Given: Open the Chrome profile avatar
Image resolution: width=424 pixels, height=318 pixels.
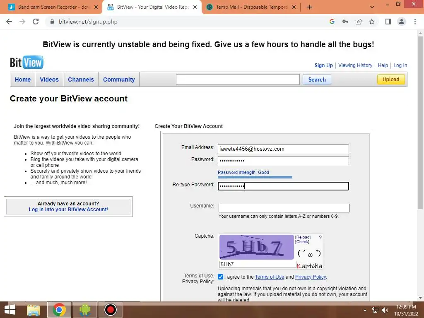Looking at the screenshot, I should click(x=402, y=22).
